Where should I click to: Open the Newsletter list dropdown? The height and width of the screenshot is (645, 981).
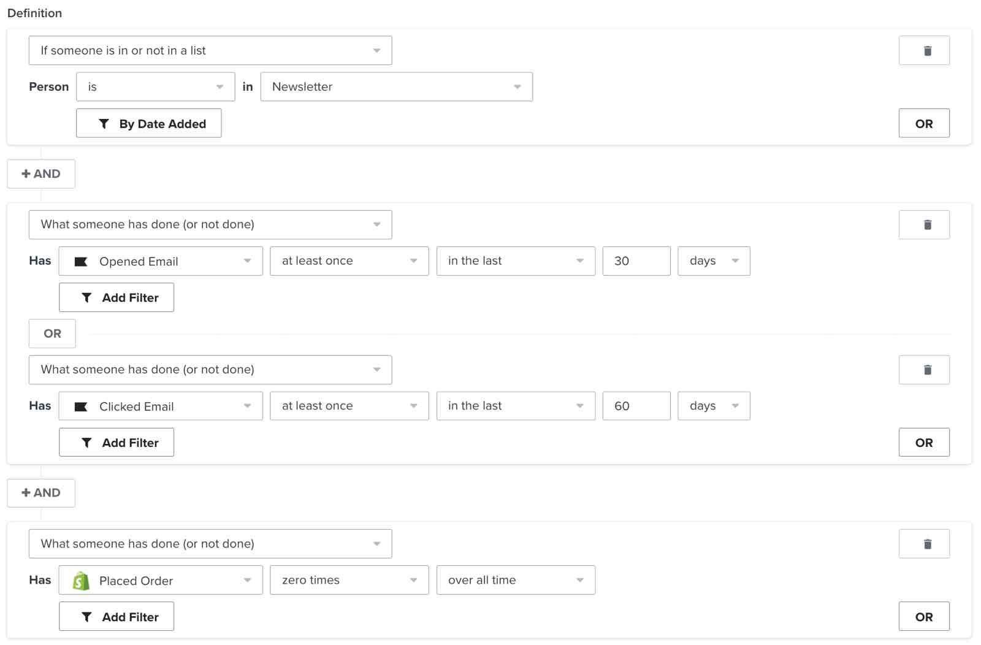[x=396, y=86]
